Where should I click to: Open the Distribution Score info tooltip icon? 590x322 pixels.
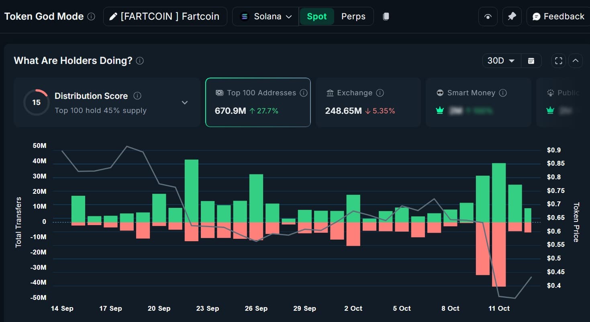pos(137,96)
